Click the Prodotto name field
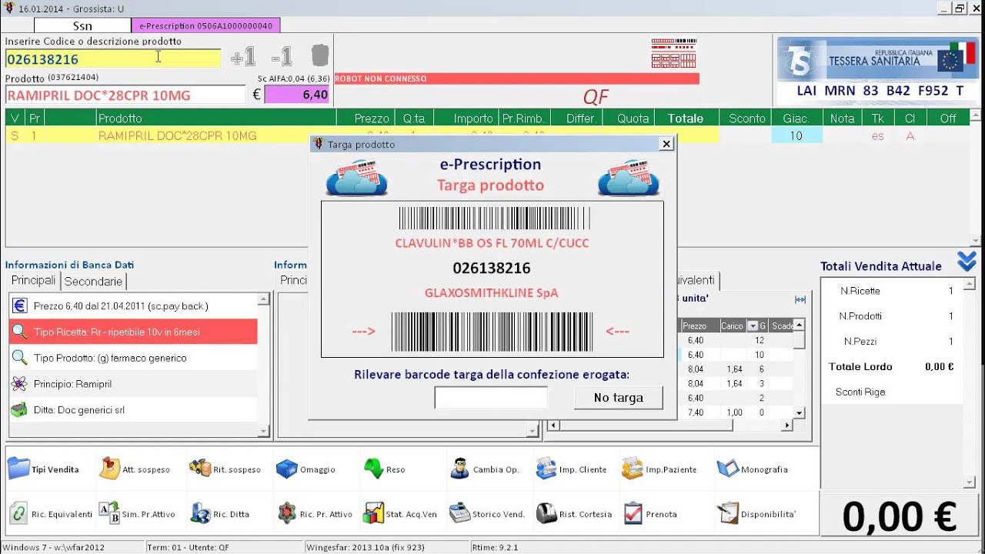This screenshot has width=985, height=554. click(x=125, y=95)
